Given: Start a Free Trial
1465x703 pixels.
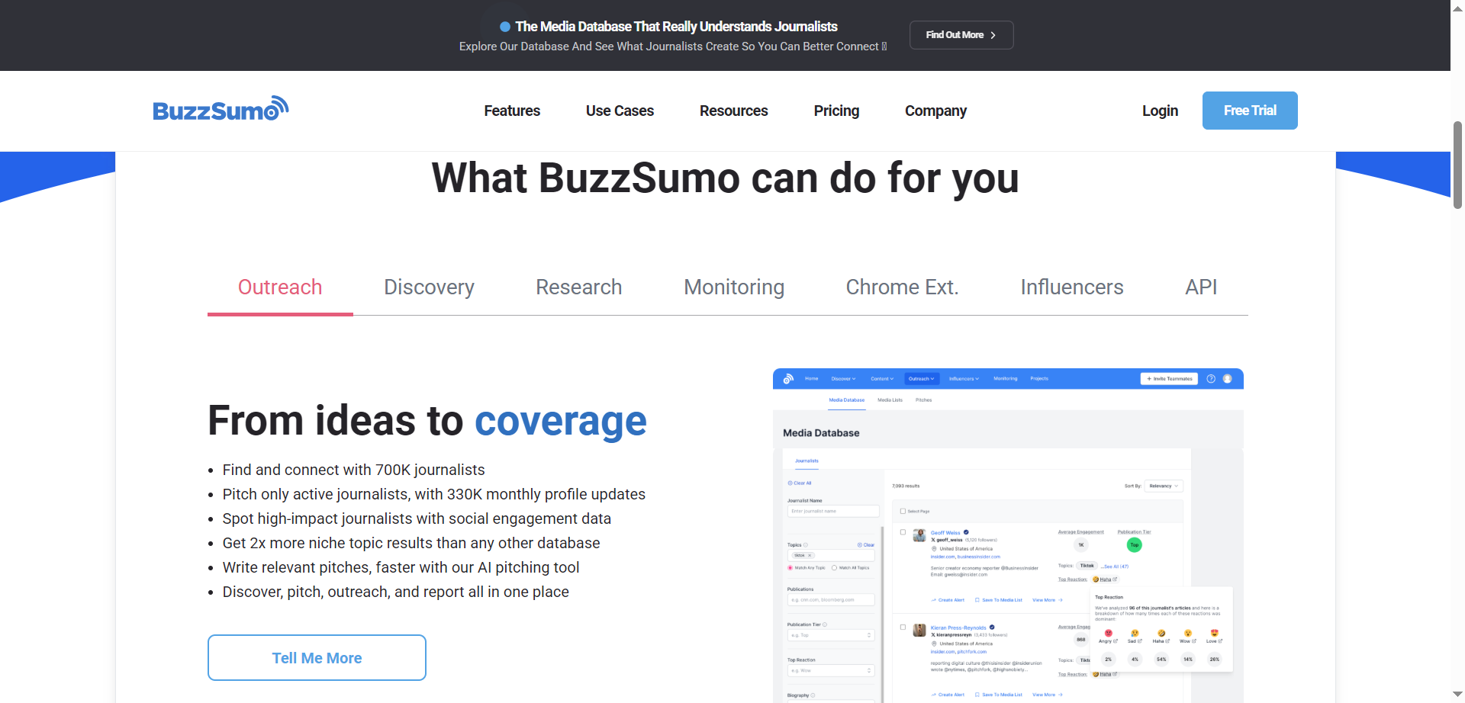Looking at the screenshot, I should click(x=1250, y=111).
